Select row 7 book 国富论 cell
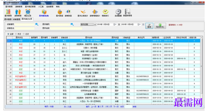Image resolution: width=208 pixels, height=112 pixels. pyautogui.click(x=90, y=62)
